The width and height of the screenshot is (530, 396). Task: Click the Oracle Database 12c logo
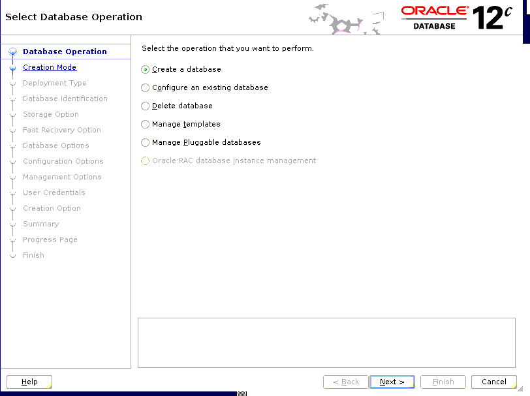click(x=457, y=18)
